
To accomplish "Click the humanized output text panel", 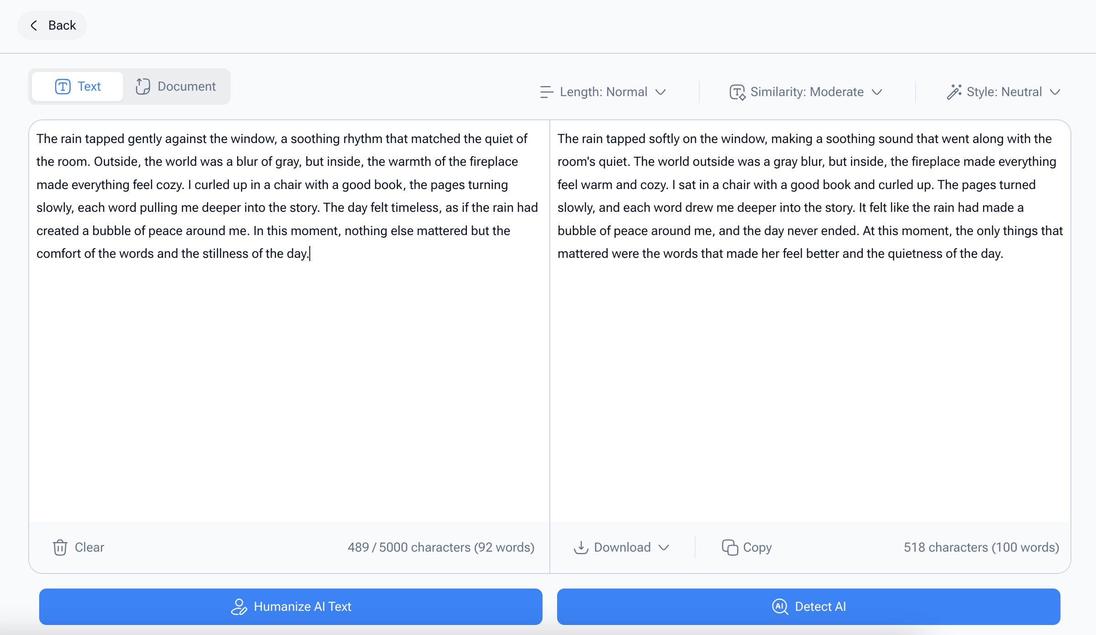I will pyautogui.click(x=810, y=364).
